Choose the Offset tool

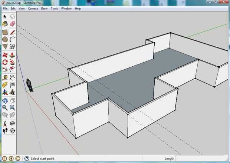pos(12,69)
